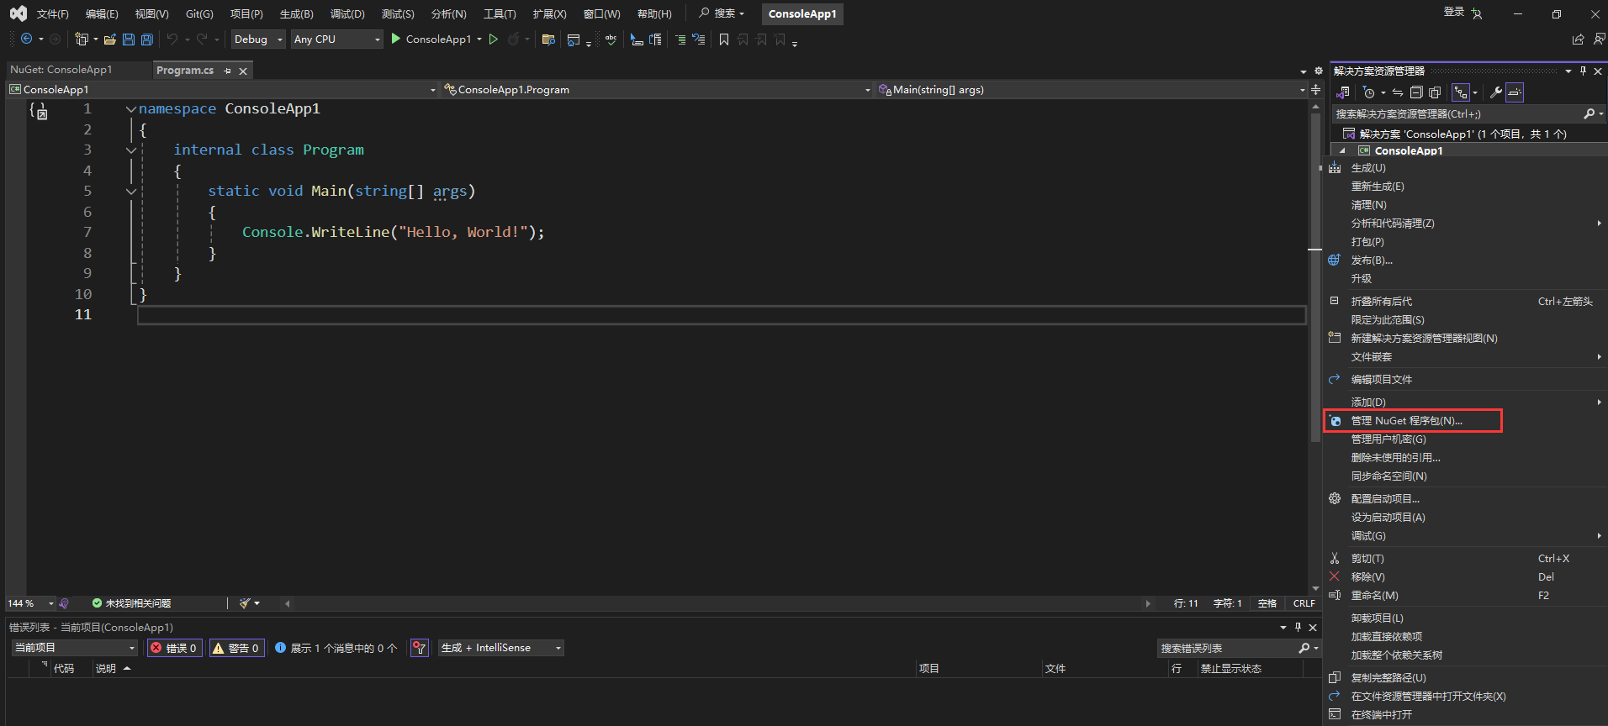Toggle auto-hide pin on Solution Explorer
The height and width of the screenshot is (726, 1608).
tap(1583, 71)
